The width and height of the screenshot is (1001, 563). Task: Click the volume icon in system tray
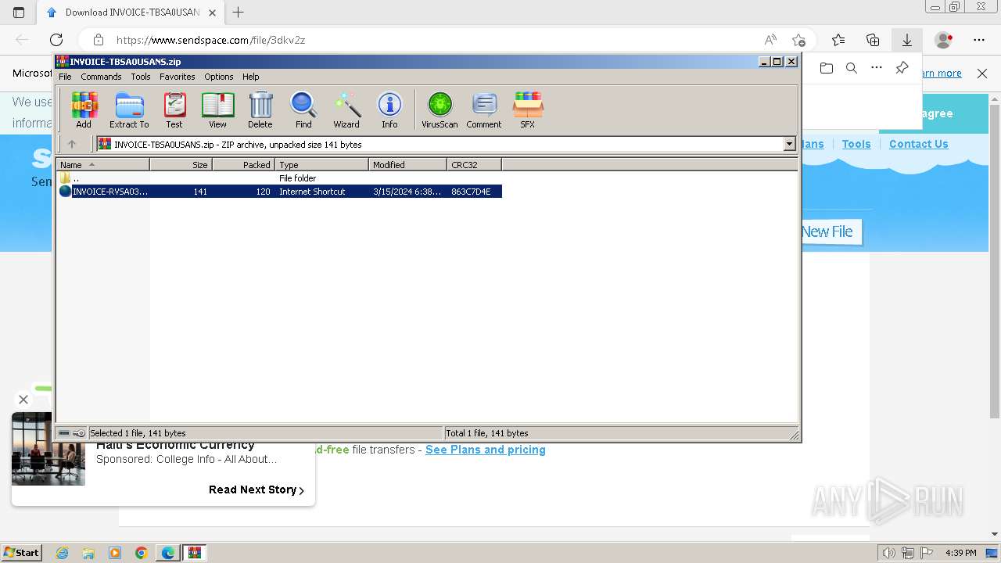[x=889, y=553]
